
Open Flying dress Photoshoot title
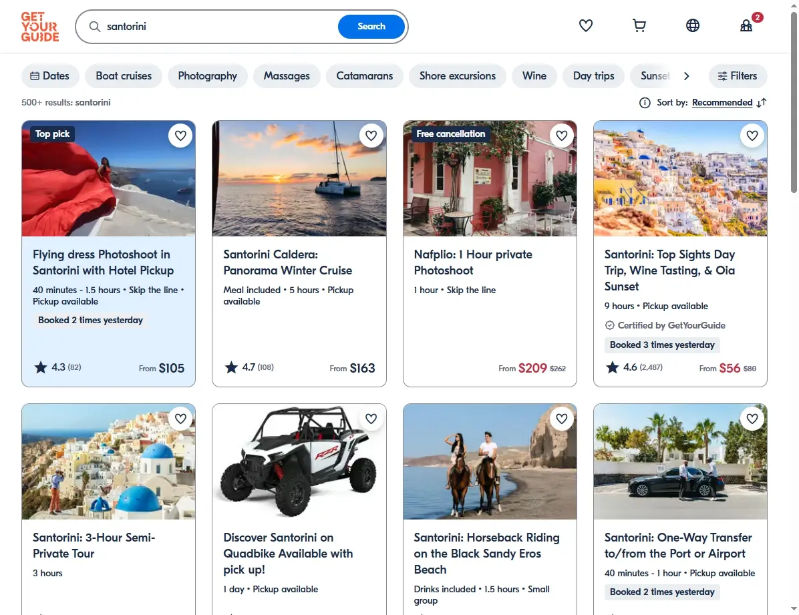pos(103,262)
